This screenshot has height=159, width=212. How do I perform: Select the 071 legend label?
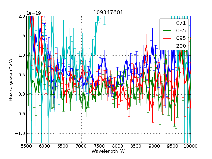click(x=181, y=23)
